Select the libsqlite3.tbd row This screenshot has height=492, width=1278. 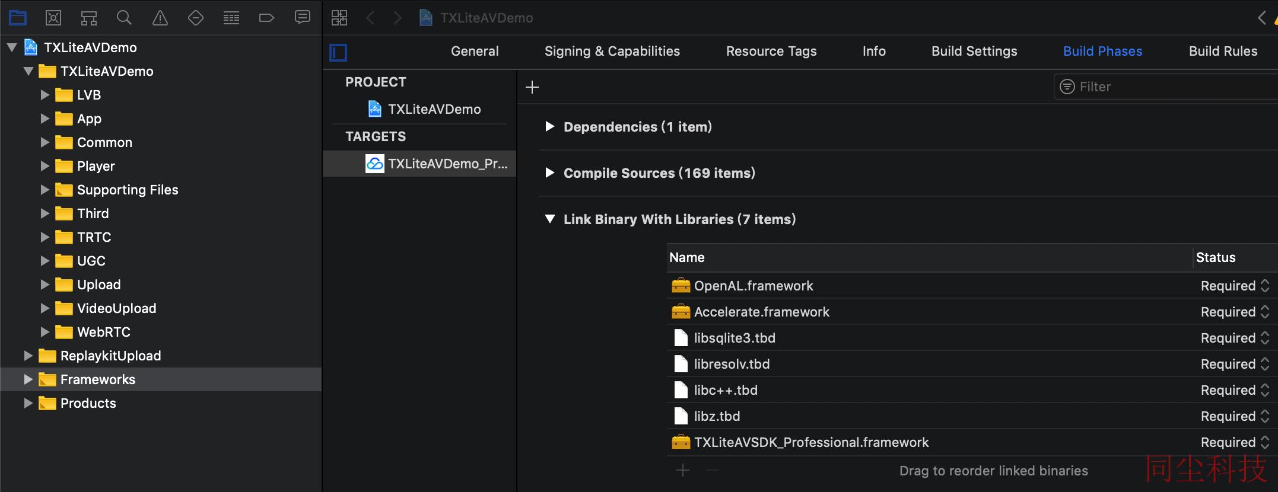pyautogui.click(x=972, y=338)
